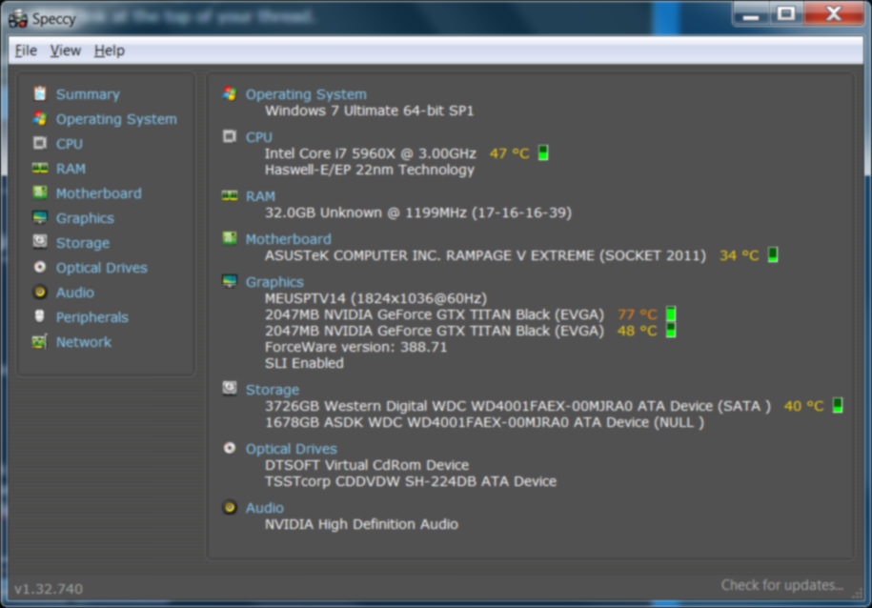This screenshot has width=872, height=608.
Task: Click the Peripherals mouse icon in sidebar
Action: [39, 316]
